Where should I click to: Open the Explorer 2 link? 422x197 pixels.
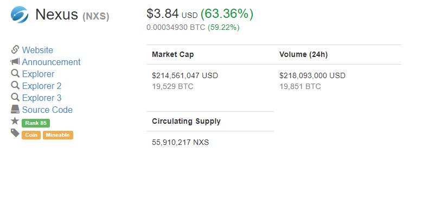pos(42,86)
